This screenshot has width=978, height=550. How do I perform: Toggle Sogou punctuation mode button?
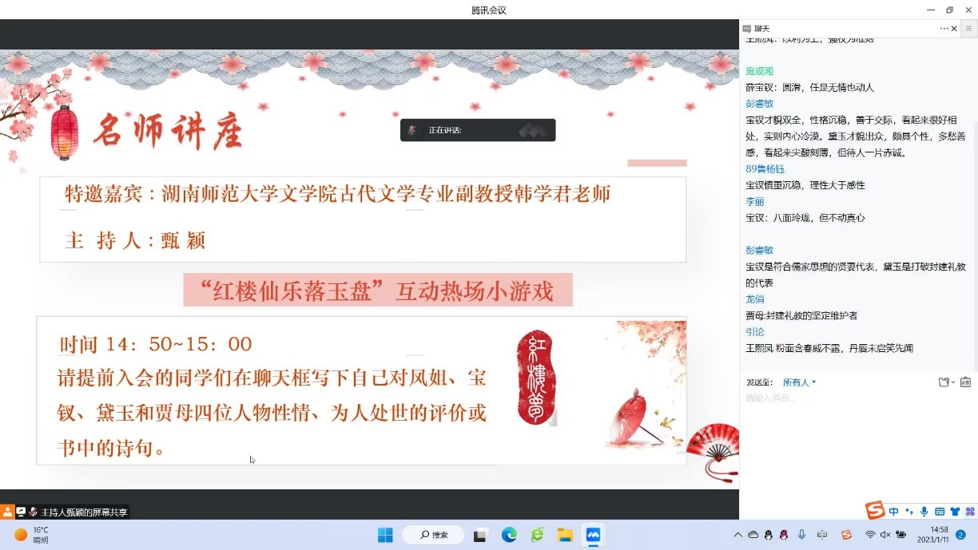click(x=909, y=512)
